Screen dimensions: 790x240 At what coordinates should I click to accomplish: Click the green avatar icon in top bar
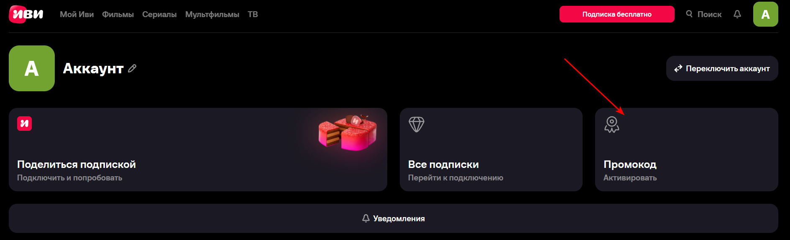766,14
